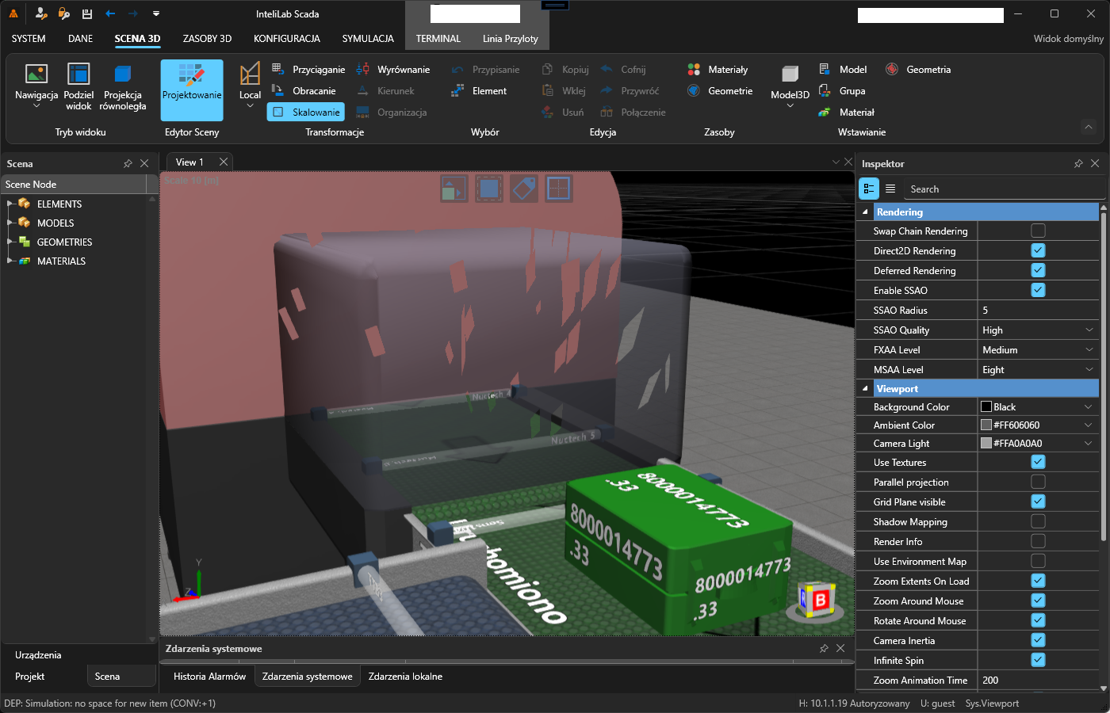This screenshot has height=713, width=1110.
Task: Switch to the SCENA 3D ribbon tab
Action: point(138,38)
